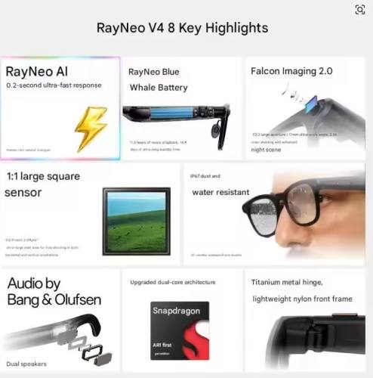Click the face wearing wet glasses image
The width and height of the screenshot is (373, 378).
(x=304, y=214)
